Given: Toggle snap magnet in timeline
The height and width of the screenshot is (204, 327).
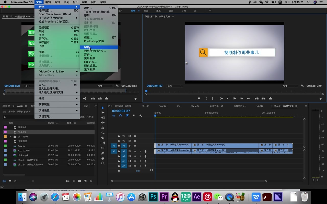Looking at the screenshot, I should click(120, 116).
